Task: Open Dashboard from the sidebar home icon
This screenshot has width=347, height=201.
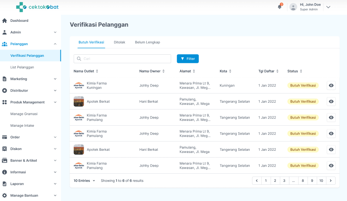Action: (5, 21)
